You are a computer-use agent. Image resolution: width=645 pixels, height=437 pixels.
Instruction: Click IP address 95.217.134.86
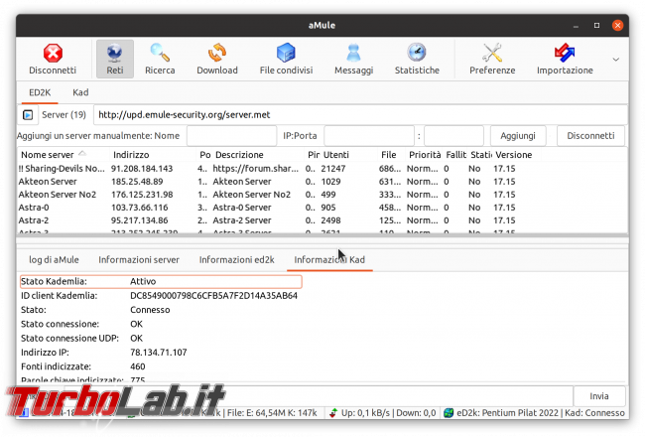tap(140, 220)
